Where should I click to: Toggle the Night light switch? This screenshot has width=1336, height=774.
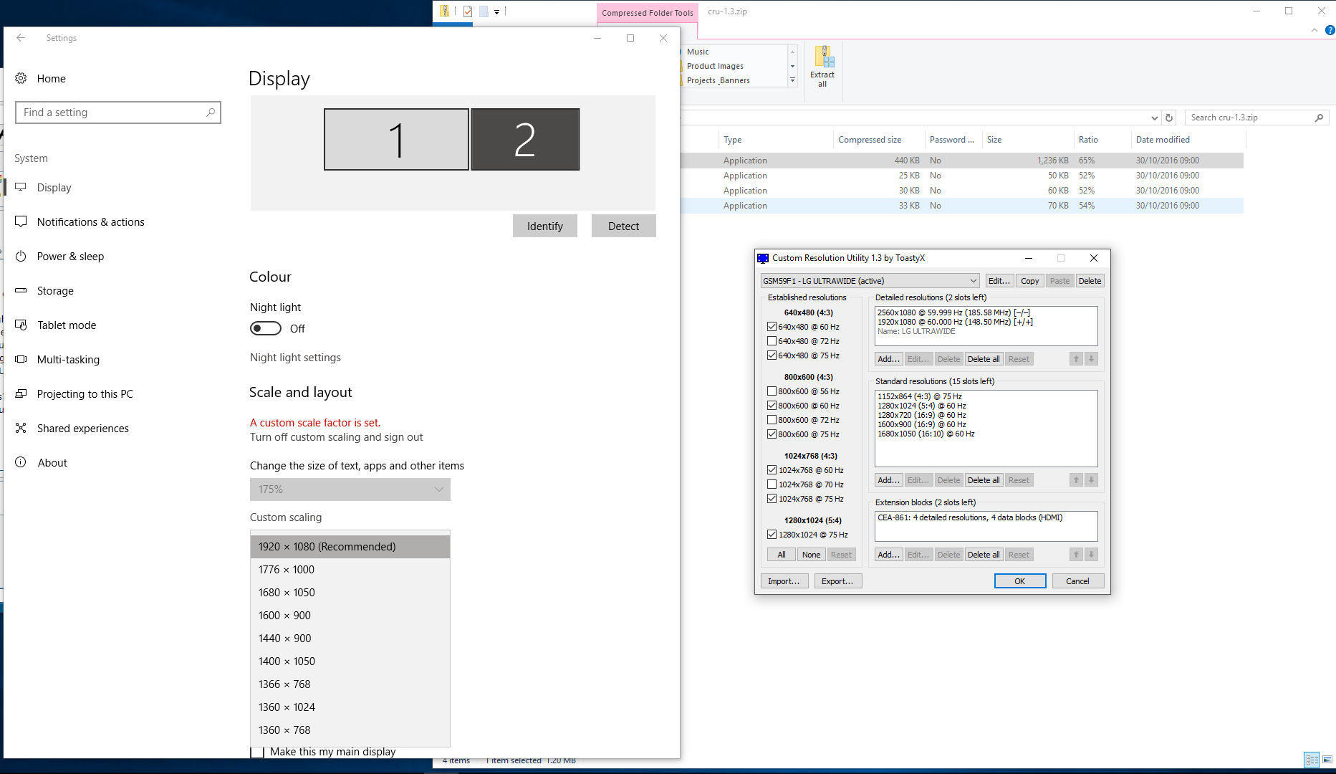pyautogui.click(x=266, y=328)
